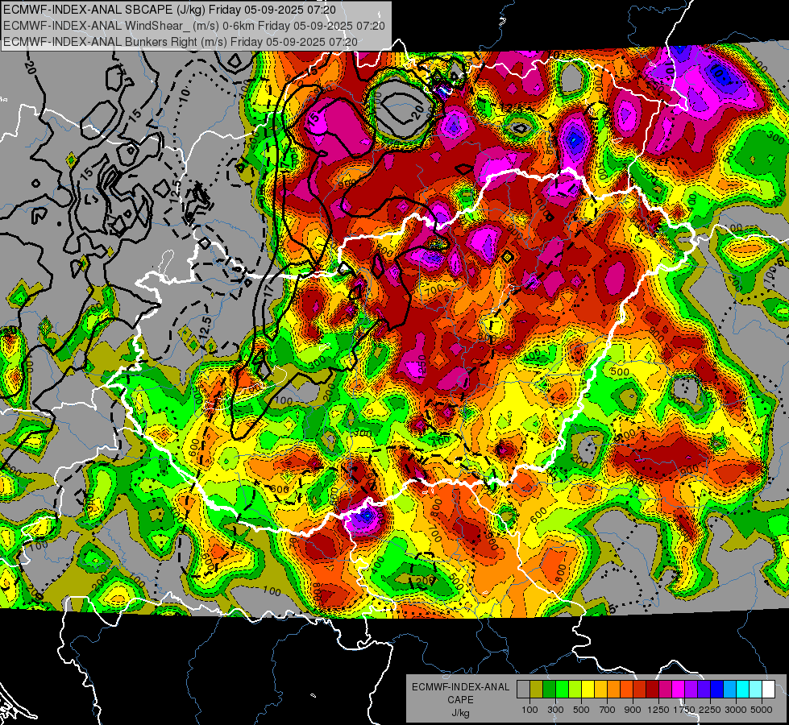The image size is (789, 725).
Task: Click the pale cyan swatch before 5000
Action: click(756, 689)
